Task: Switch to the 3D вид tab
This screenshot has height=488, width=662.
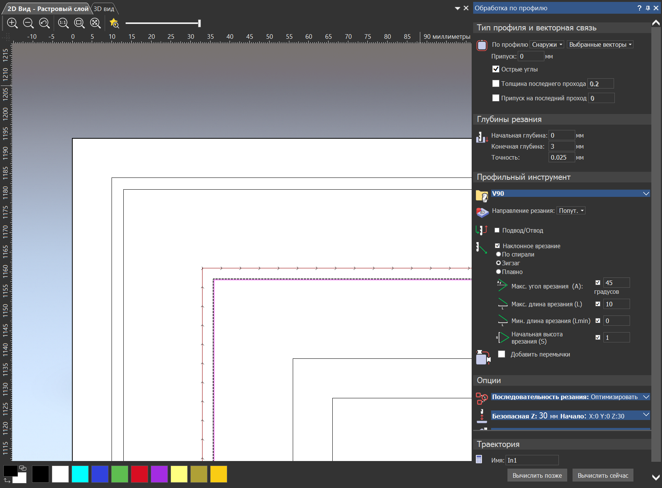Action: coord(104,9)
